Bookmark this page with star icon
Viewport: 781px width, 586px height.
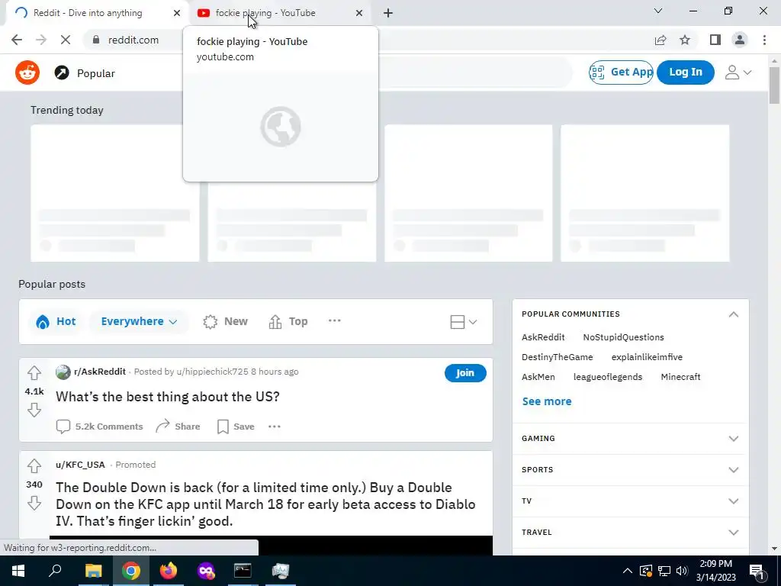pos(685,40)
